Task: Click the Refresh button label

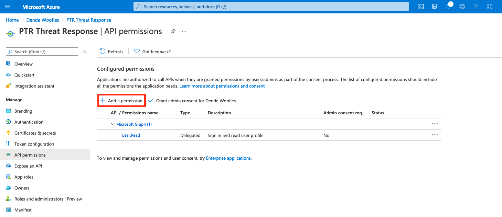Action: tap(115, 52)
